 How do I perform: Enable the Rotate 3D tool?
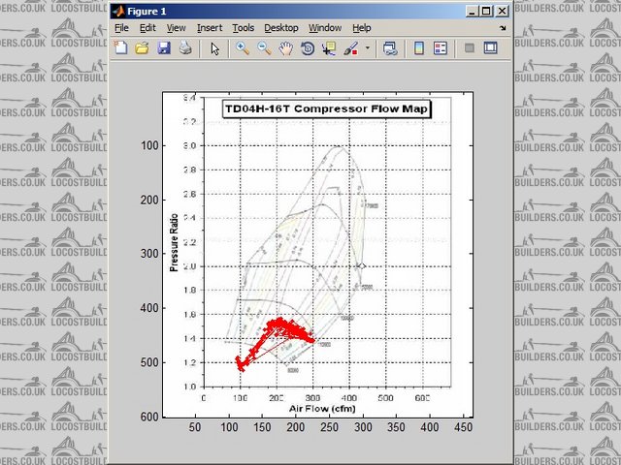point(308,47)
